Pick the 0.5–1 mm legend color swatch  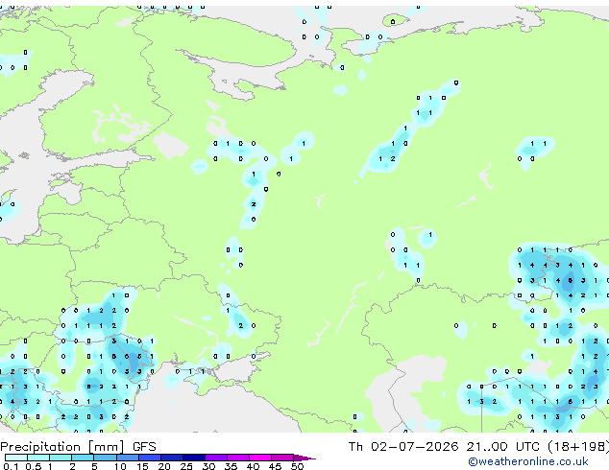click(x=38, y=458)
